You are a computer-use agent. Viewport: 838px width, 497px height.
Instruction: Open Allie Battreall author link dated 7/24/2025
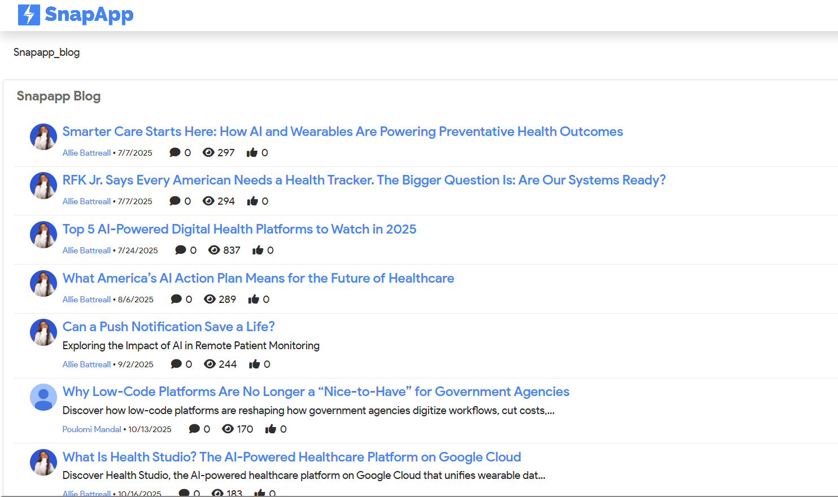coord(86,250)
